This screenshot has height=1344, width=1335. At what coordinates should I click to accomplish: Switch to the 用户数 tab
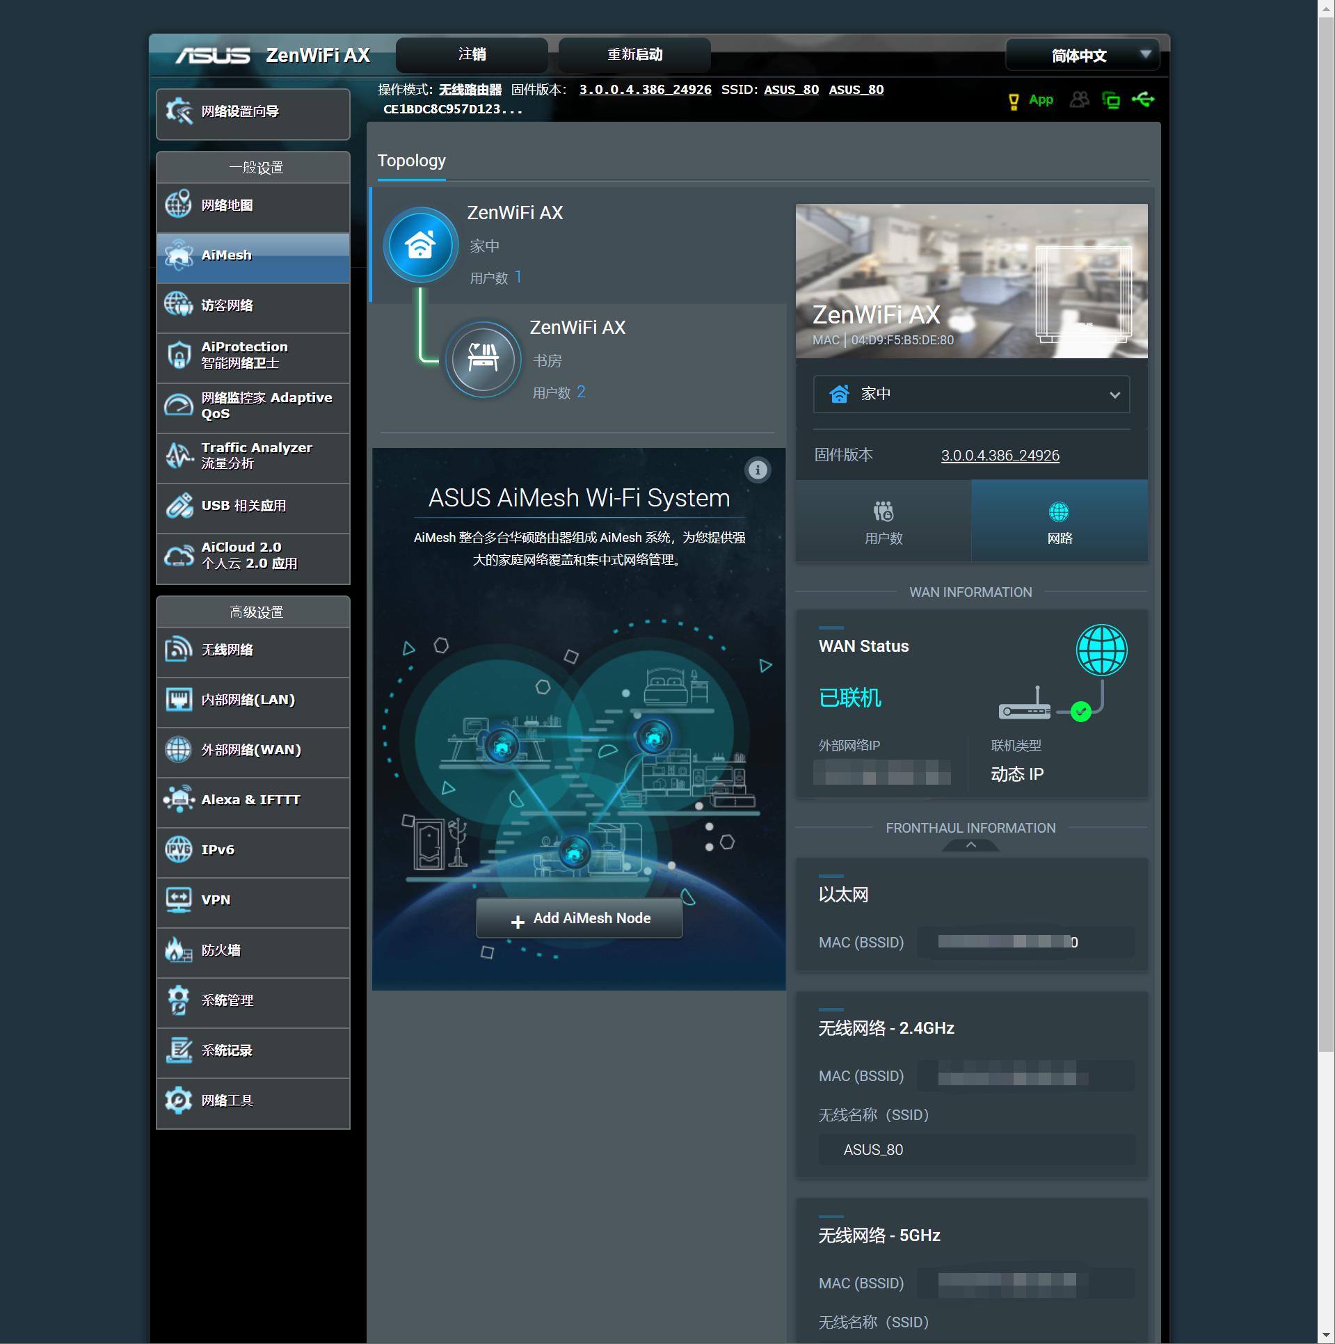click(x=884, y=521)
